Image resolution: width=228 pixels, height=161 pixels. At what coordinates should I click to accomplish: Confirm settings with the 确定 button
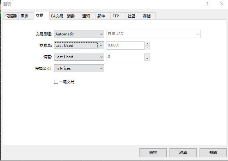point(153,153)
